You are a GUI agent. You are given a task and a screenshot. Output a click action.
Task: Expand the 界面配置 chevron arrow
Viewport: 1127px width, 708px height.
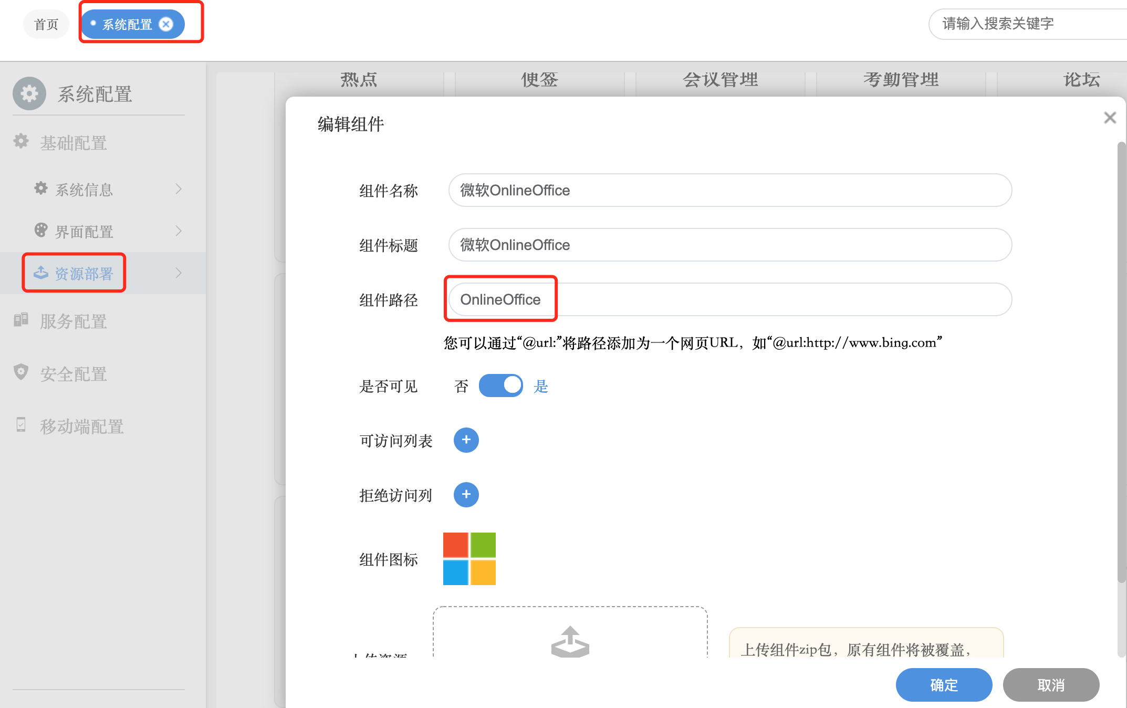click(x=179, y=231)
